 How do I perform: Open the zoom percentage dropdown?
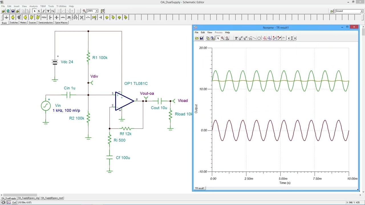pos(97,11)
